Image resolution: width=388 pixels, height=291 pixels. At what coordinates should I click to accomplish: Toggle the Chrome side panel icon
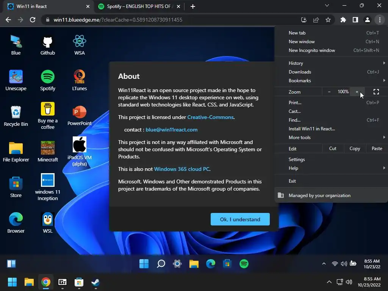coord(355,20)
